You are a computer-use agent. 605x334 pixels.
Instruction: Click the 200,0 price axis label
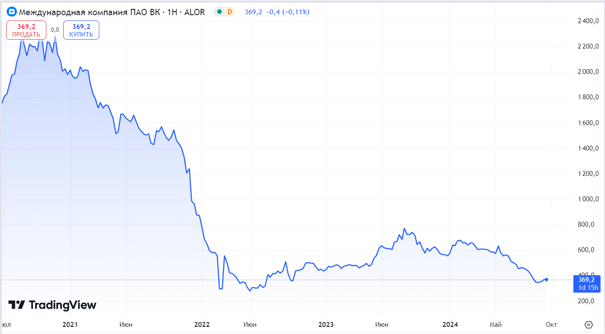[x=587, y=301]
